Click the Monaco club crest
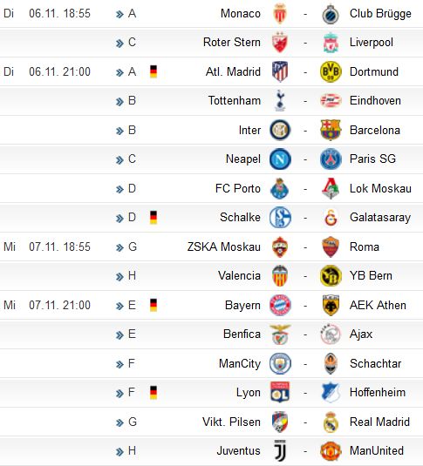 click(x=280, y=13)
